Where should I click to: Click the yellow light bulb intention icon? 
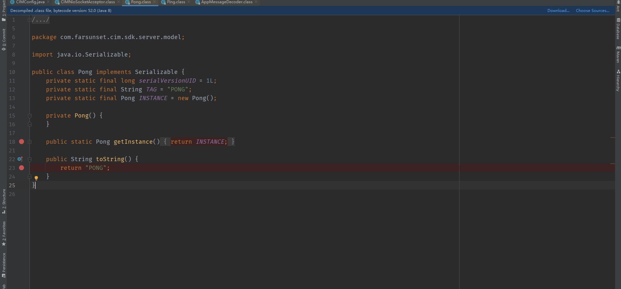tap(36, 178)
